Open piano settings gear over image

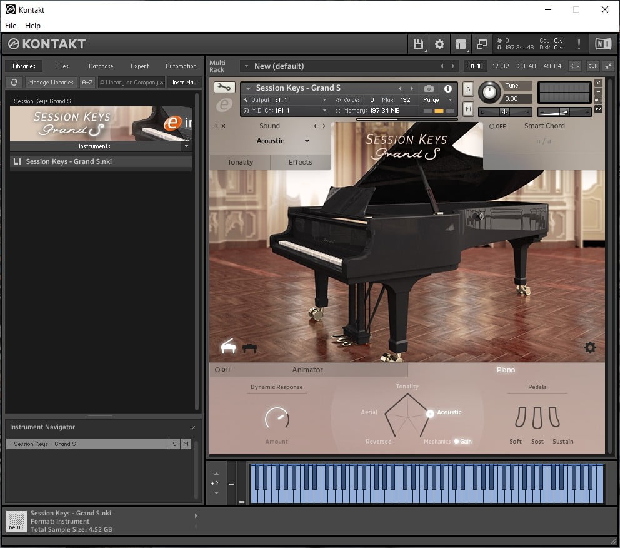590,347
